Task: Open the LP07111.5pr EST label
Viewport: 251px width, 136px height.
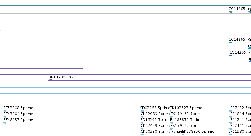Action: pyautogui.click(x=240, y=126)
